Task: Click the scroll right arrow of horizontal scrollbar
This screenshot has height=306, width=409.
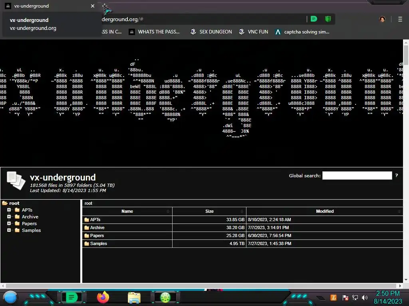Action: tap(400, 286)
